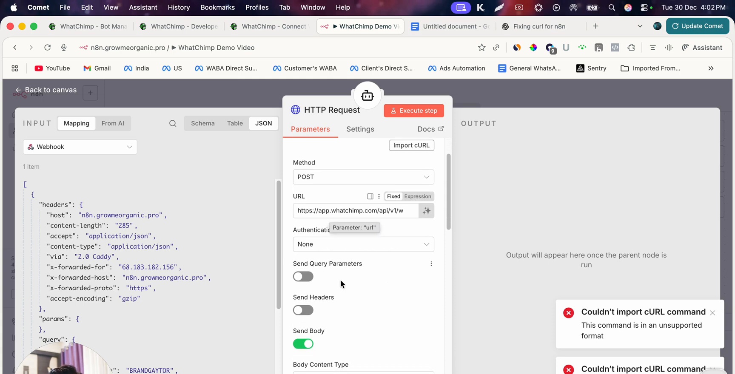This screenshot has width=735, height=374.
Task: Click the red error icon in notification
Action: [x=568, y=313]
